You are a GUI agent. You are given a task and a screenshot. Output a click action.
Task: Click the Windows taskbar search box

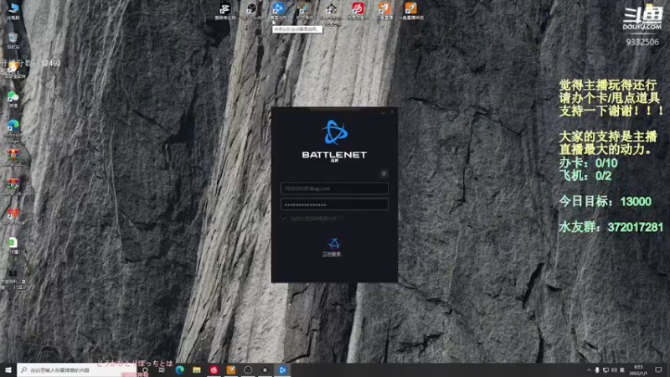coord(77,370)
